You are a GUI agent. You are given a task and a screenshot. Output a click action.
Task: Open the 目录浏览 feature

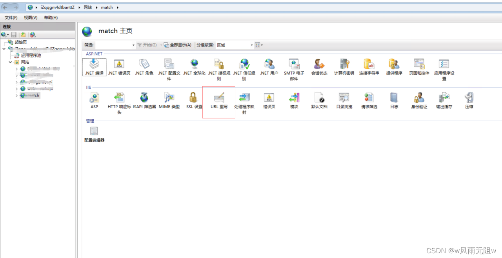coord(344,100)
